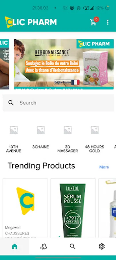
Task: Open Settings gear in bottom navigation
Action: coord(102,246)
